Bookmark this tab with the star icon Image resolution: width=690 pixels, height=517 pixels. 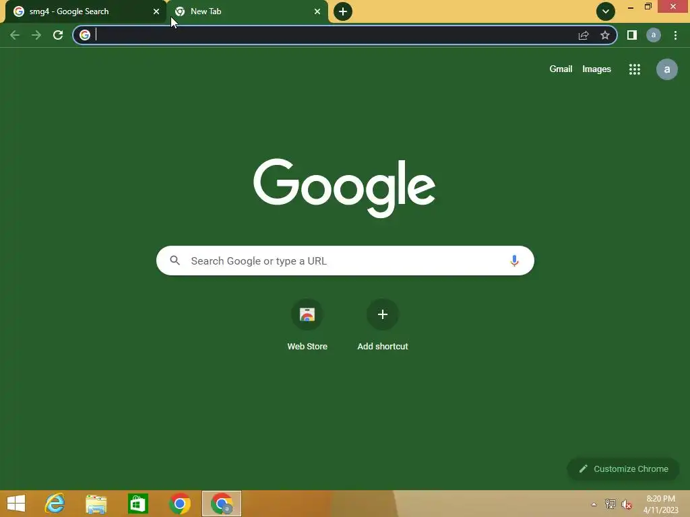pos(605,35)
